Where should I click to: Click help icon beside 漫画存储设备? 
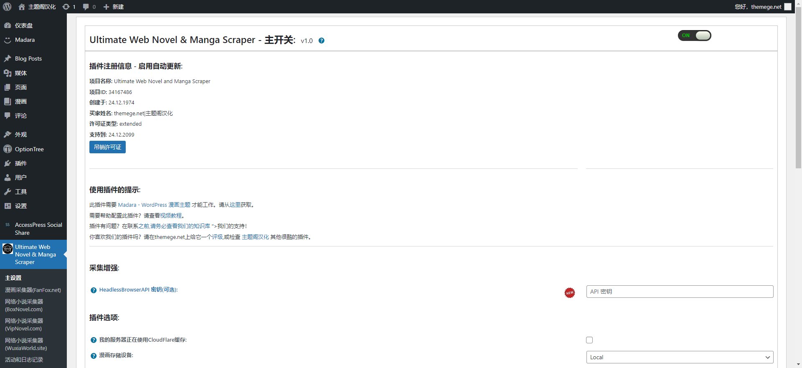pyautogui.click(x=94, y=356)
